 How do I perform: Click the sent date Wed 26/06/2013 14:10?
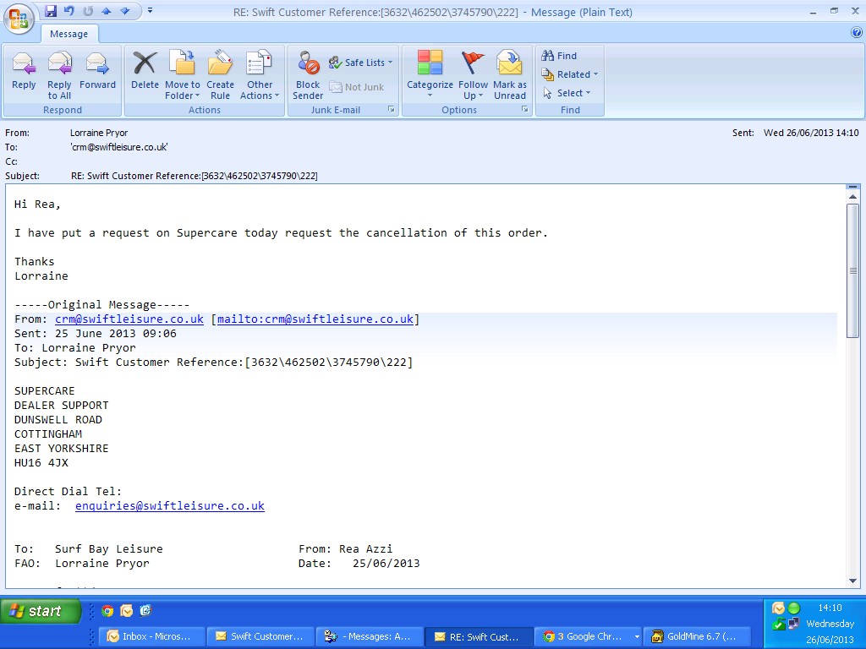point(811,133)
